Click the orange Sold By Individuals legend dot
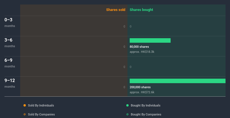230x118 pixels. tap(25, 105)
